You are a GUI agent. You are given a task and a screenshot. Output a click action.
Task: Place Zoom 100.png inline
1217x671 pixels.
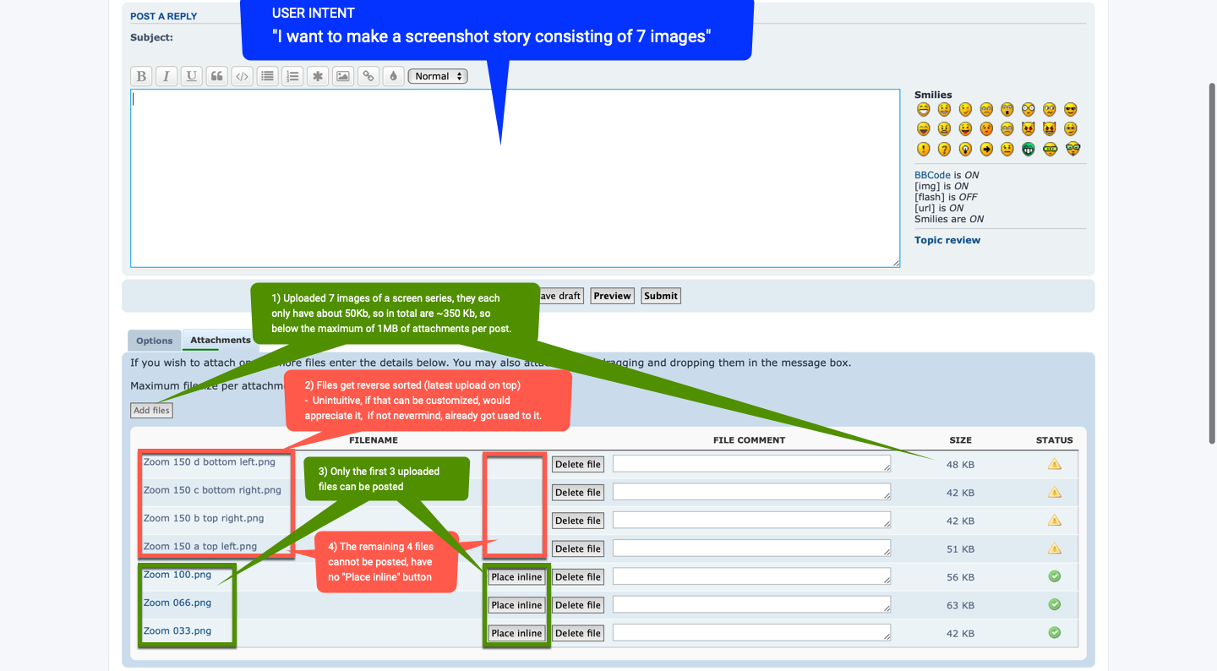click(516, 577)
